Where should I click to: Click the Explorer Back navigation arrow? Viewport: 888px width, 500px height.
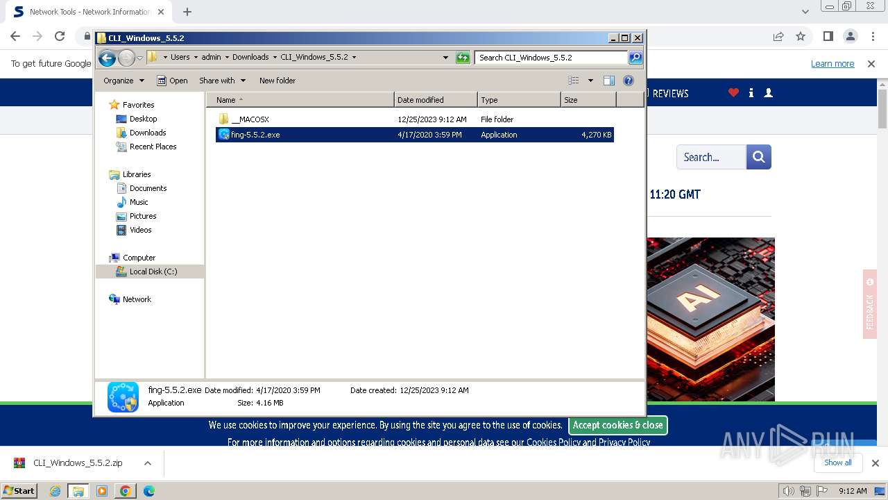click(x=107, y=58)
